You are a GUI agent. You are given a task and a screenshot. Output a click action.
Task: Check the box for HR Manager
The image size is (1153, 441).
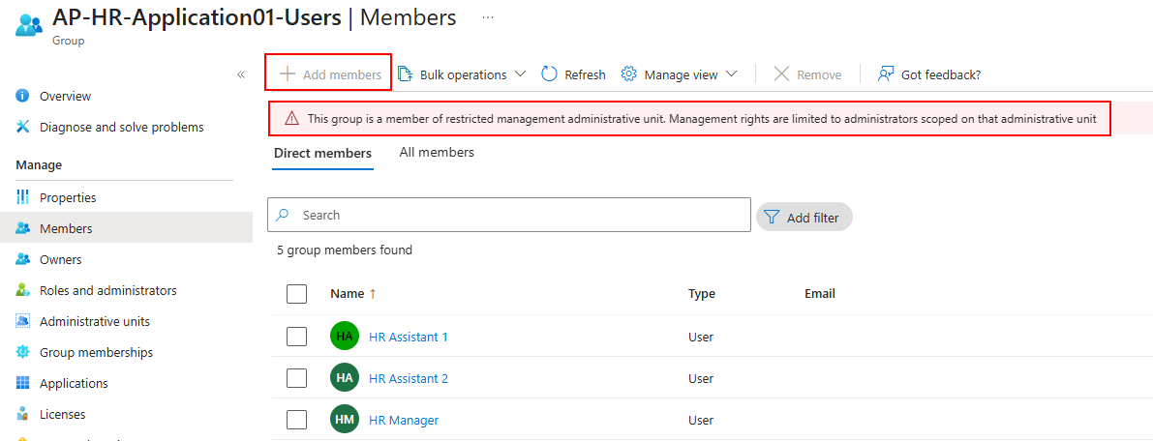[296, 421]
